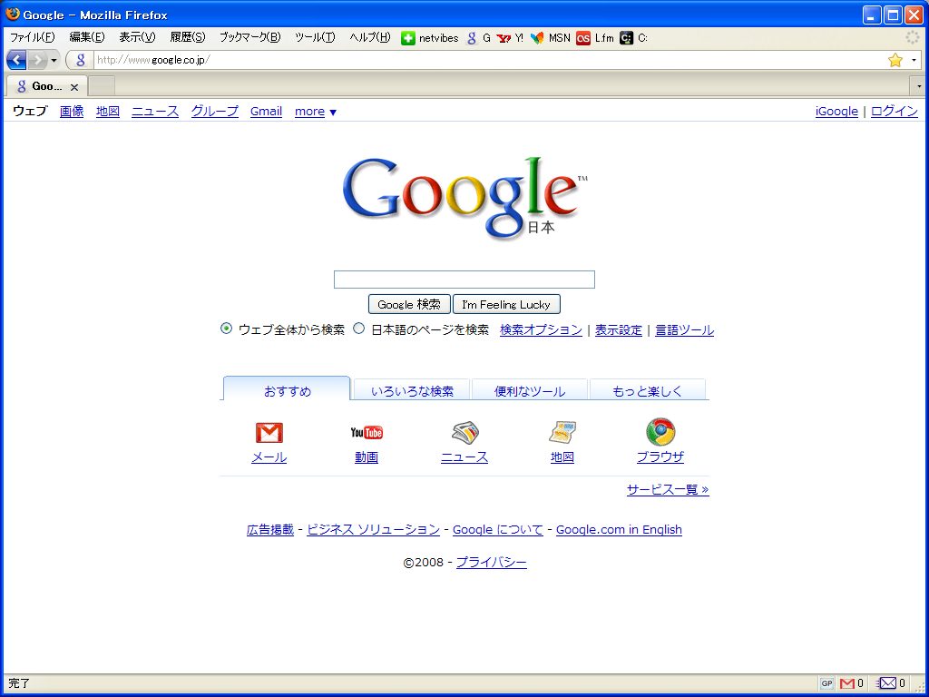Viewport: 929px width, 697px height.
Task: Open the ヘルプ(H) menu
Action: click(370, 37)
